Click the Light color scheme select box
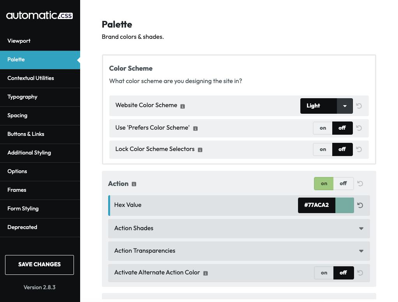The width and height of the screenshot is (398, 302). click(x=326, y=106)
